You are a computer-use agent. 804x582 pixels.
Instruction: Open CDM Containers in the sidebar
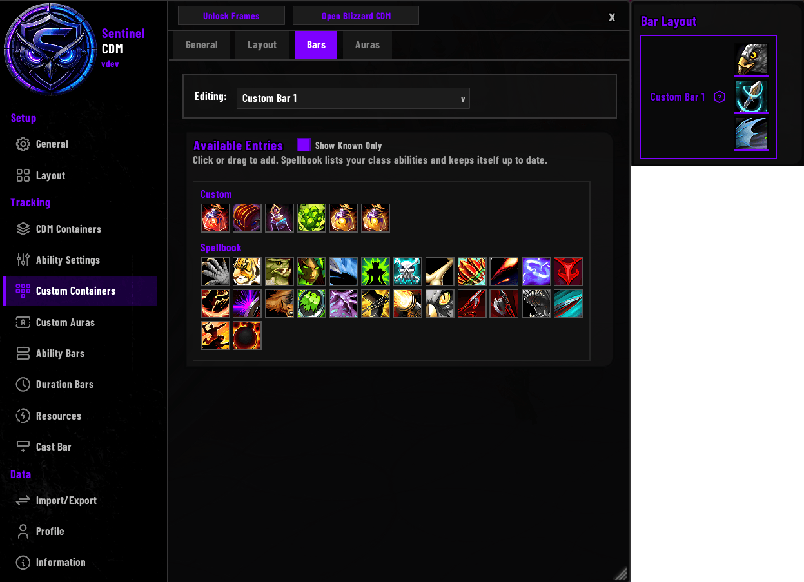(80, 229)
